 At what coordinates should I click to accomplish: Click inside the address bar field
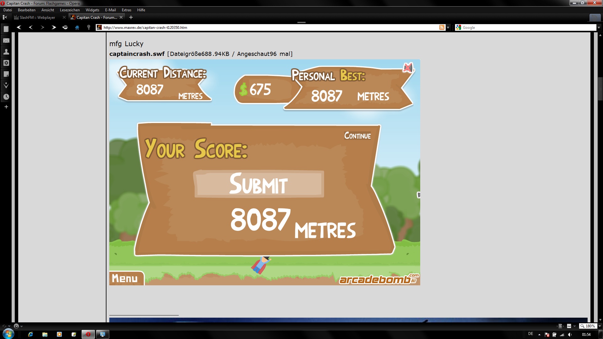point(220,27)
